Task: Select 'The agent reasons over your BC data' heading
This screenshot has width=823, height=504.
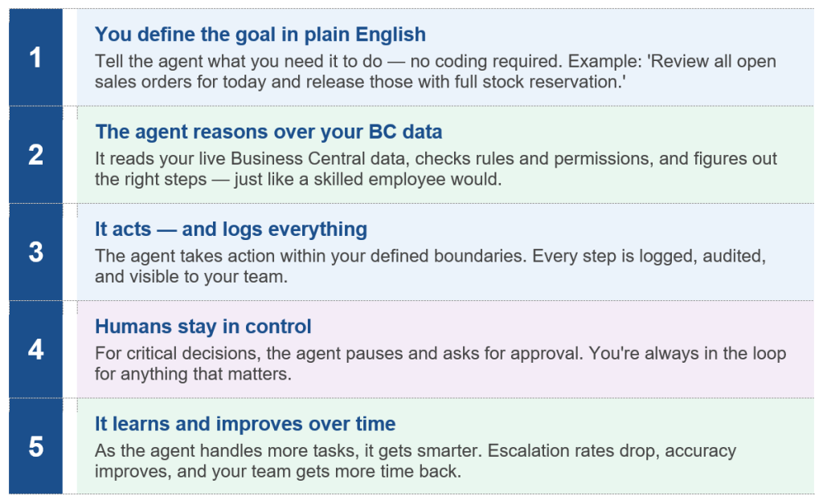Action: click(x=268, y=132)
